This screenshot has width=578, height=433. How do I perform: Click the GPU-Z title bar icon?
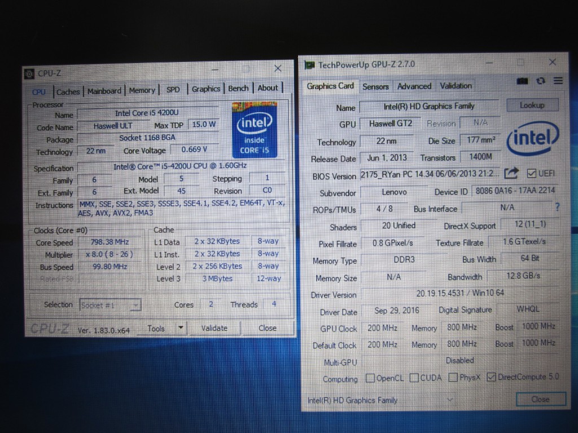(x=309, y=65)
